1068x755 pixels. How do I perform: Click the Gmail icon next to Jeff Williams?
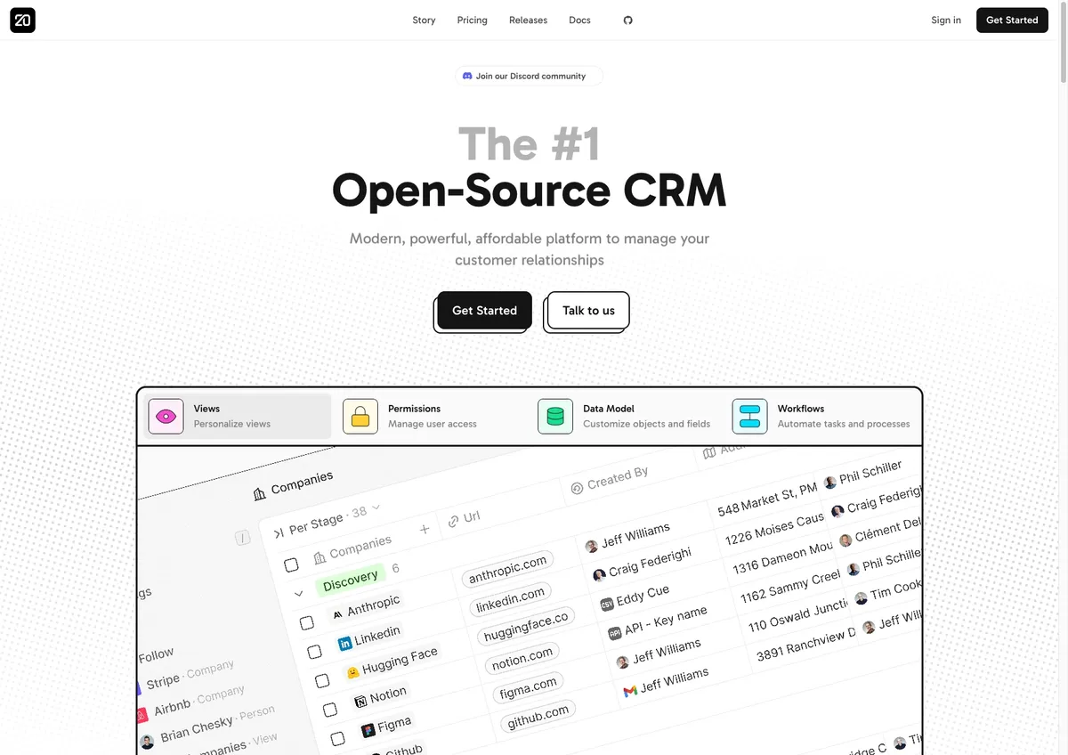click(x=630, y=691)
